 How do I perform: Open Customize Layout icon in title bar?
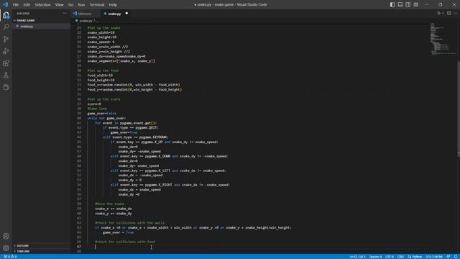(416, 4)
